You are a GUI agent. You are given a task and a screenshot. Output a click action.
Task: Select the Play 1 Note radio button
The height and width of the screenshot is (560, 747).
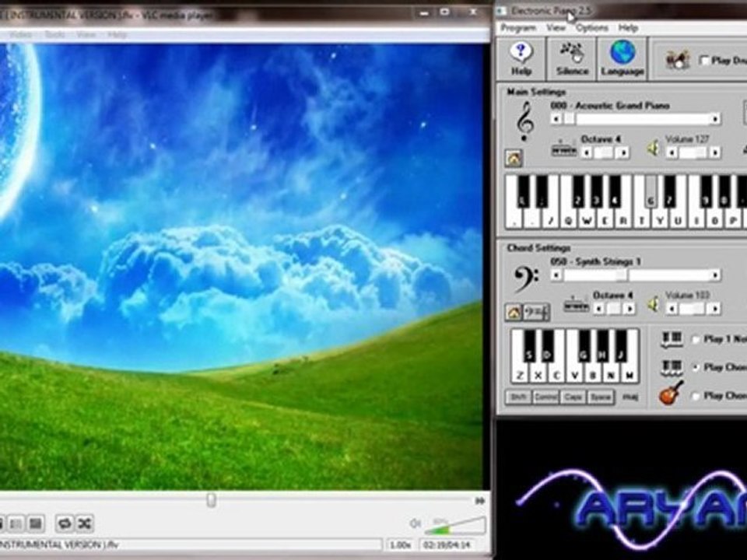(696, 339)
